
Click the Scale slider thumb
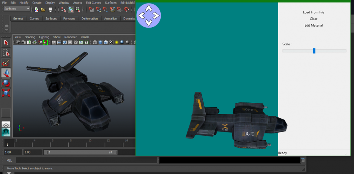click(314, 51)
